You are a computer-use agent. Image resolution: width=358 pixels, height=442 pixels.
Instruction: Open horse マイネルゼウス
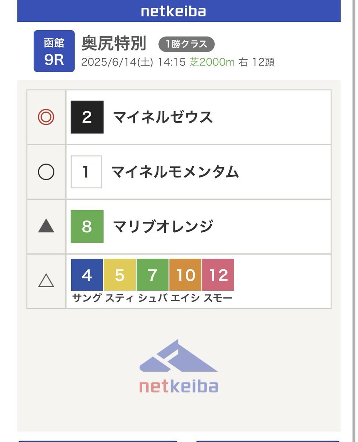(163, 117)
